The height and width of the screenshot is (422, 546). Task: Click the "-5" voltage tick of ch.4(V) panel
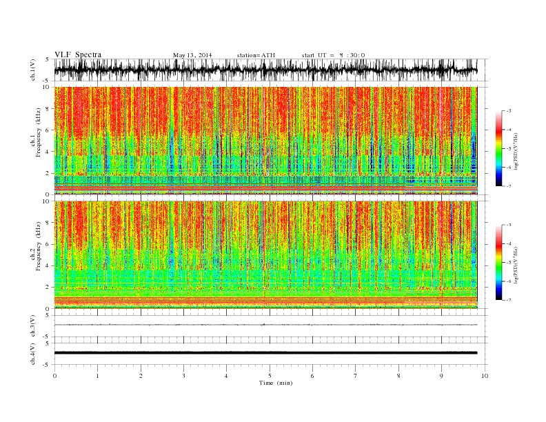click(x=47, y=365)
